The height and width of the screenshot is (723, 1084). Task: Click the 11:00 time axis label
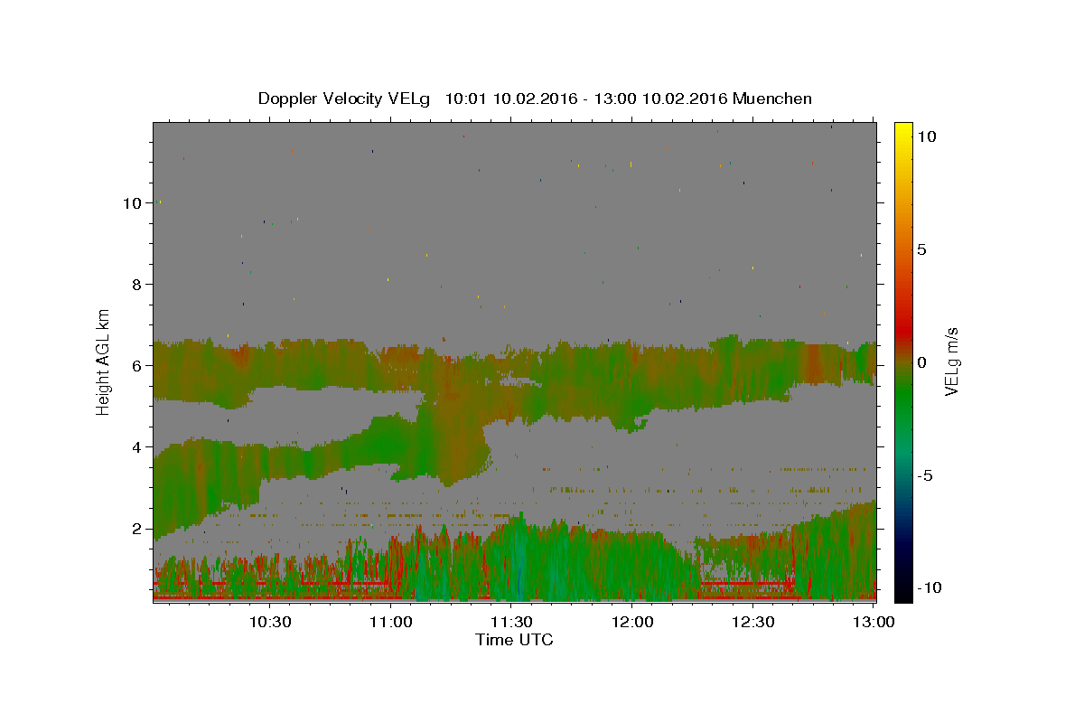click(x=390, y=622)
